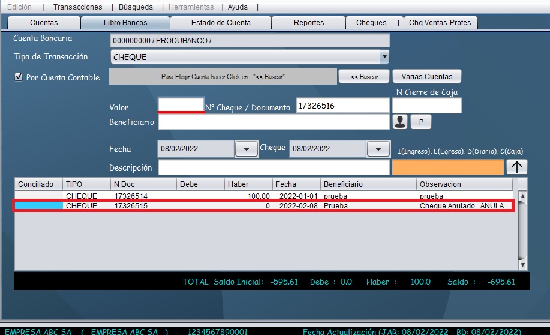Switch to the Estado de Cuenta tab
The height and width of the screenshot is (335, 550).
coord(221,23)
